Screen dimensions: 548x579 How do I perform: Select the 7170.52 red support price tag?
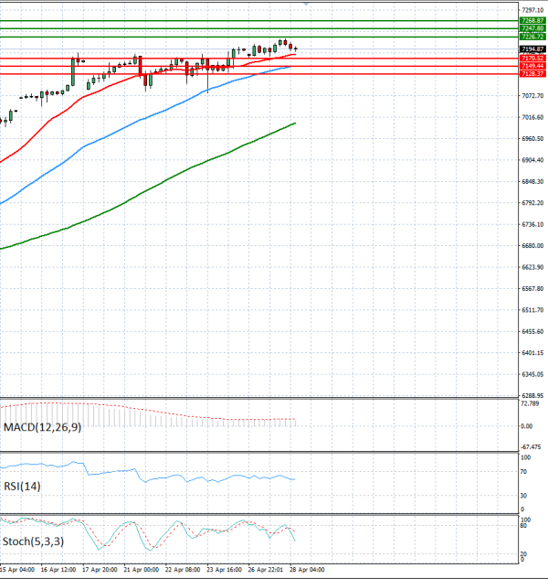(532, 59)
